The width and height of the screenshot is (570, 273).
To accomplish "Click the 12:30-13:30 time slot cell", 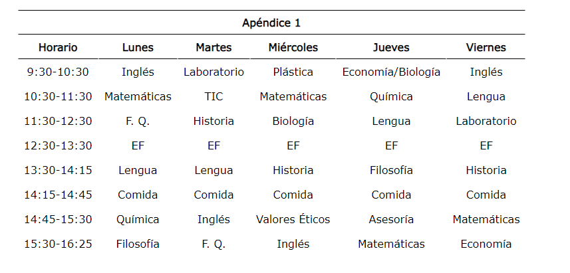I will tap(58, 145).
